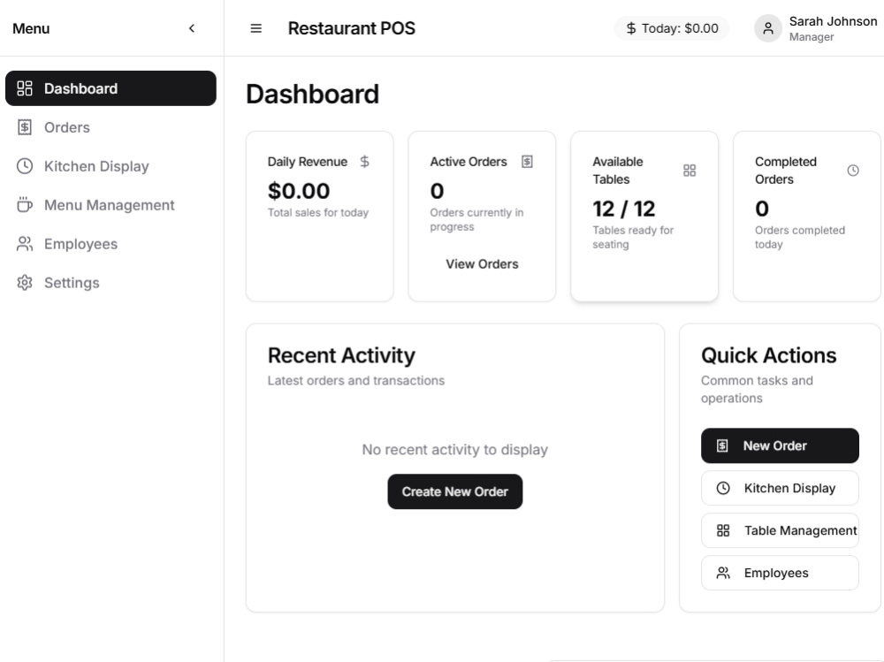Open Kitchen Display from the sidebar

(x=110, y=166)
